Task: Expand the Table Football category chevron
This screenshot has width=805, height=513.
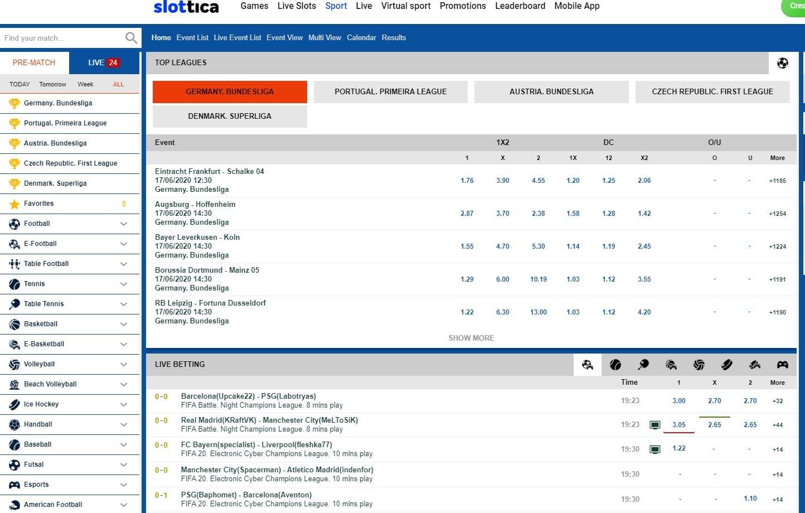Action: point(124,264)
